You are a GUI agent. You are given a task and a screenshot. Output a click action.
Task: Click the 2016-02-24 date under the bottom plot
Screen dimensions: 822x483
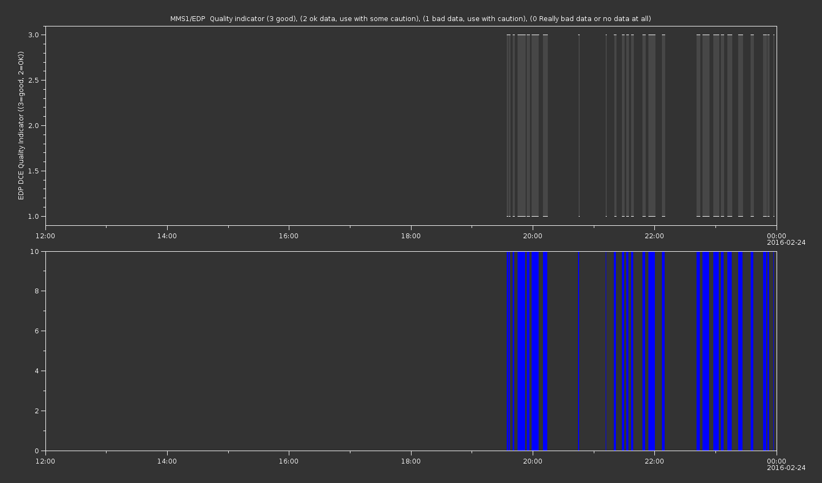(786, 468)
